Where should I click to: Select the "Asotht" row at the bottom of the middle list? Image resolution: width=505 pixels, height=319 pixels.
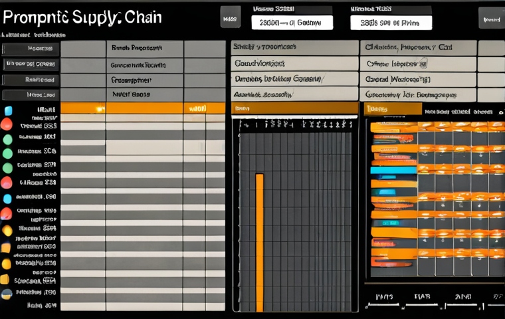click(294, 94)
